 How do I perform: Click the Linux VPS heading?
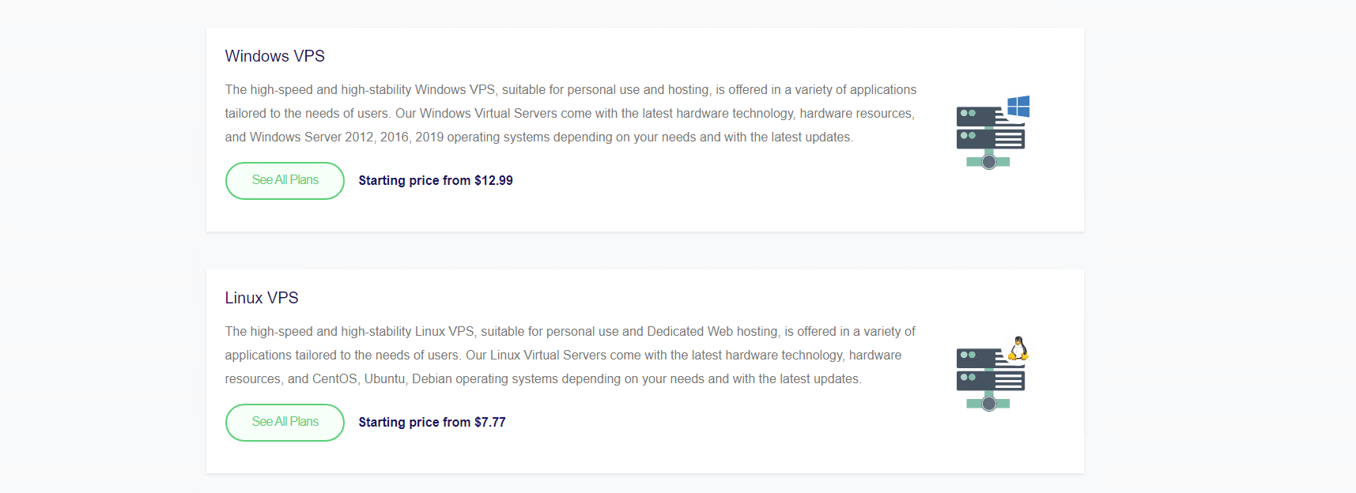(x=262, y=298)
